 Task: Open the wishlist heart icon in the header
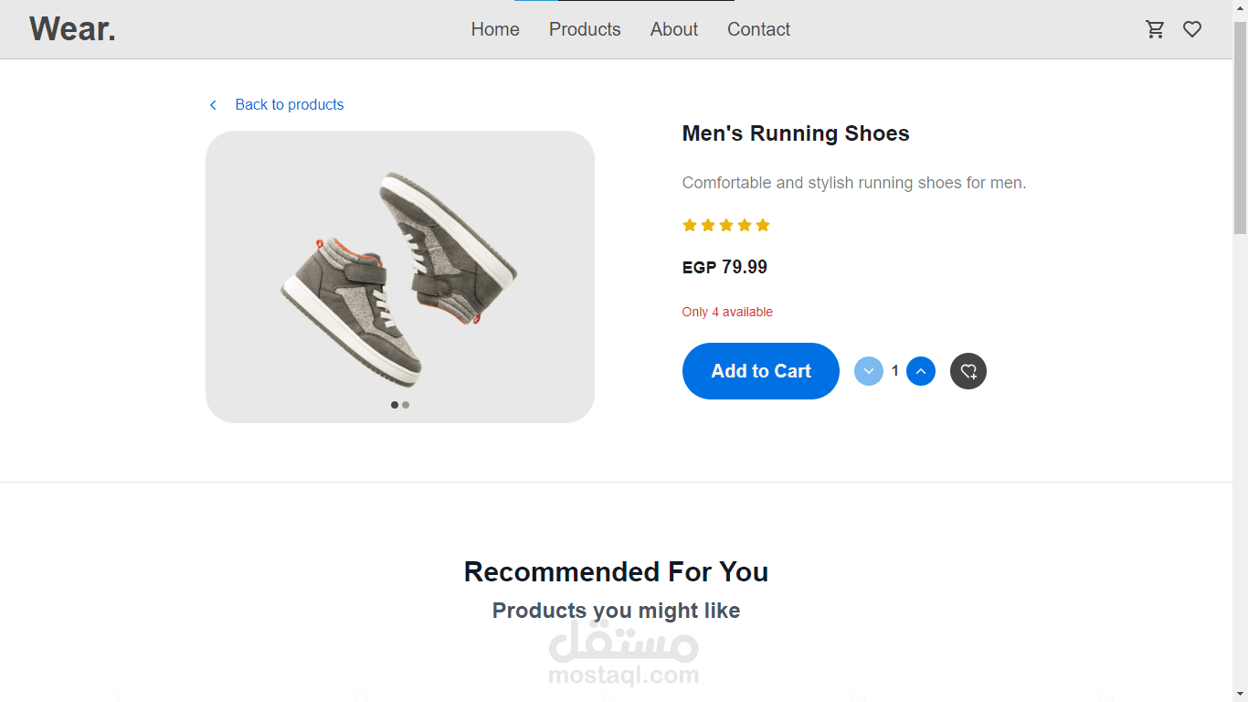(1192, 29)
